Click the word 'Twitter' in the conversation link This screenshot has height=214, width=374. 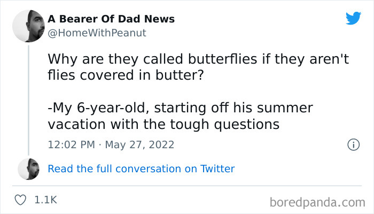217,169
